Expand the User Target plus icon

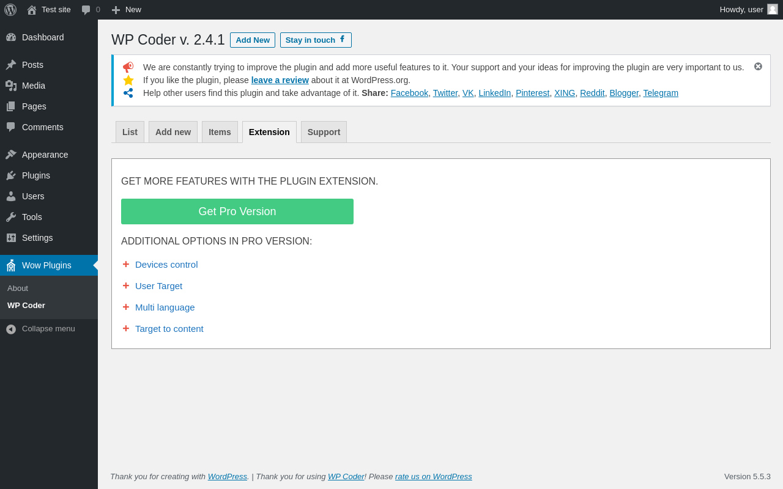(x=126, y=285)
